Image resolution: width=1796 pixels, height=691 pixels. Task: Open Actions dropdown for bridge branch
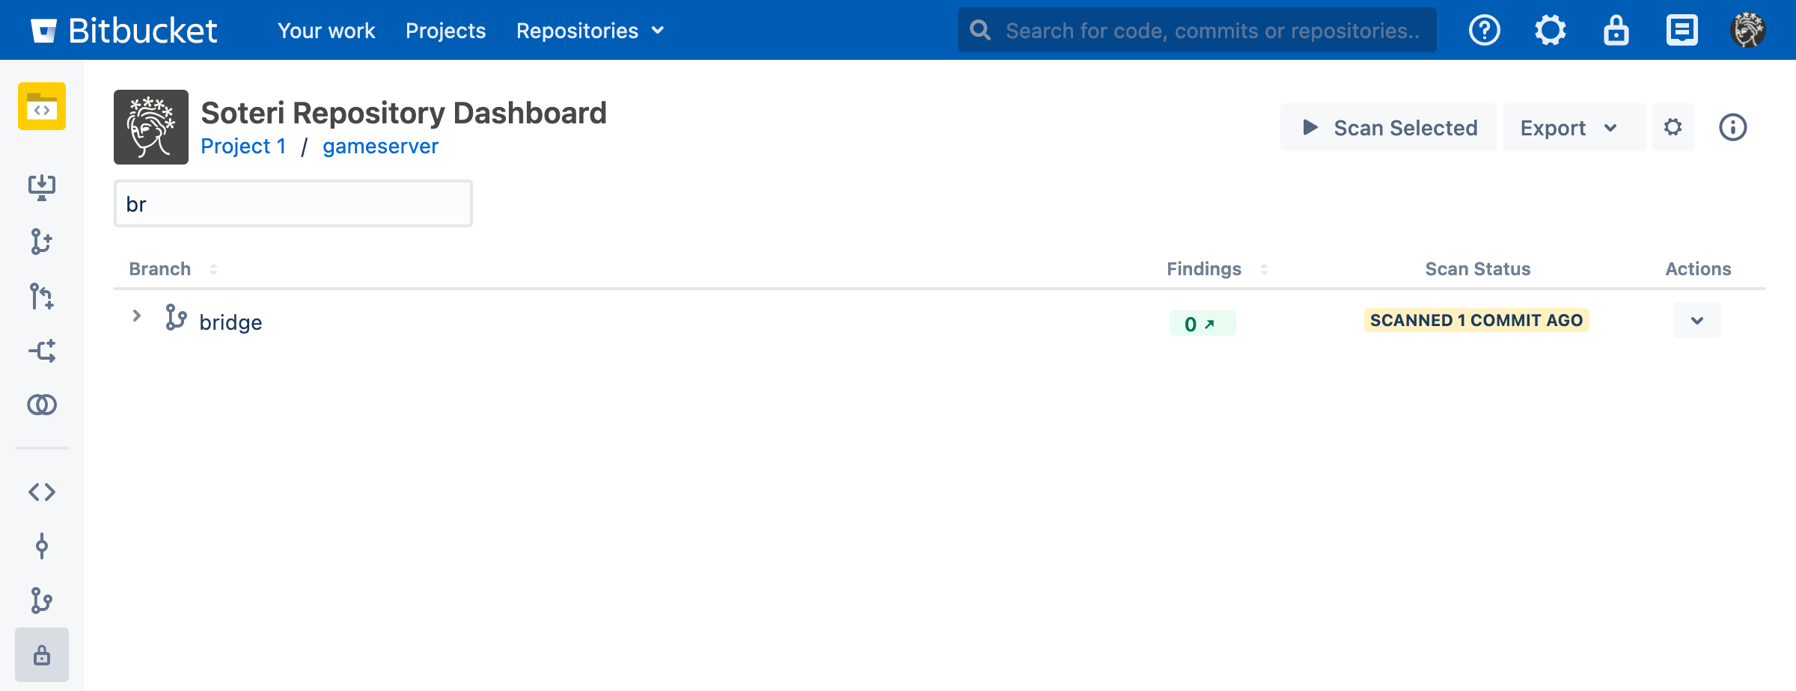1697,321
